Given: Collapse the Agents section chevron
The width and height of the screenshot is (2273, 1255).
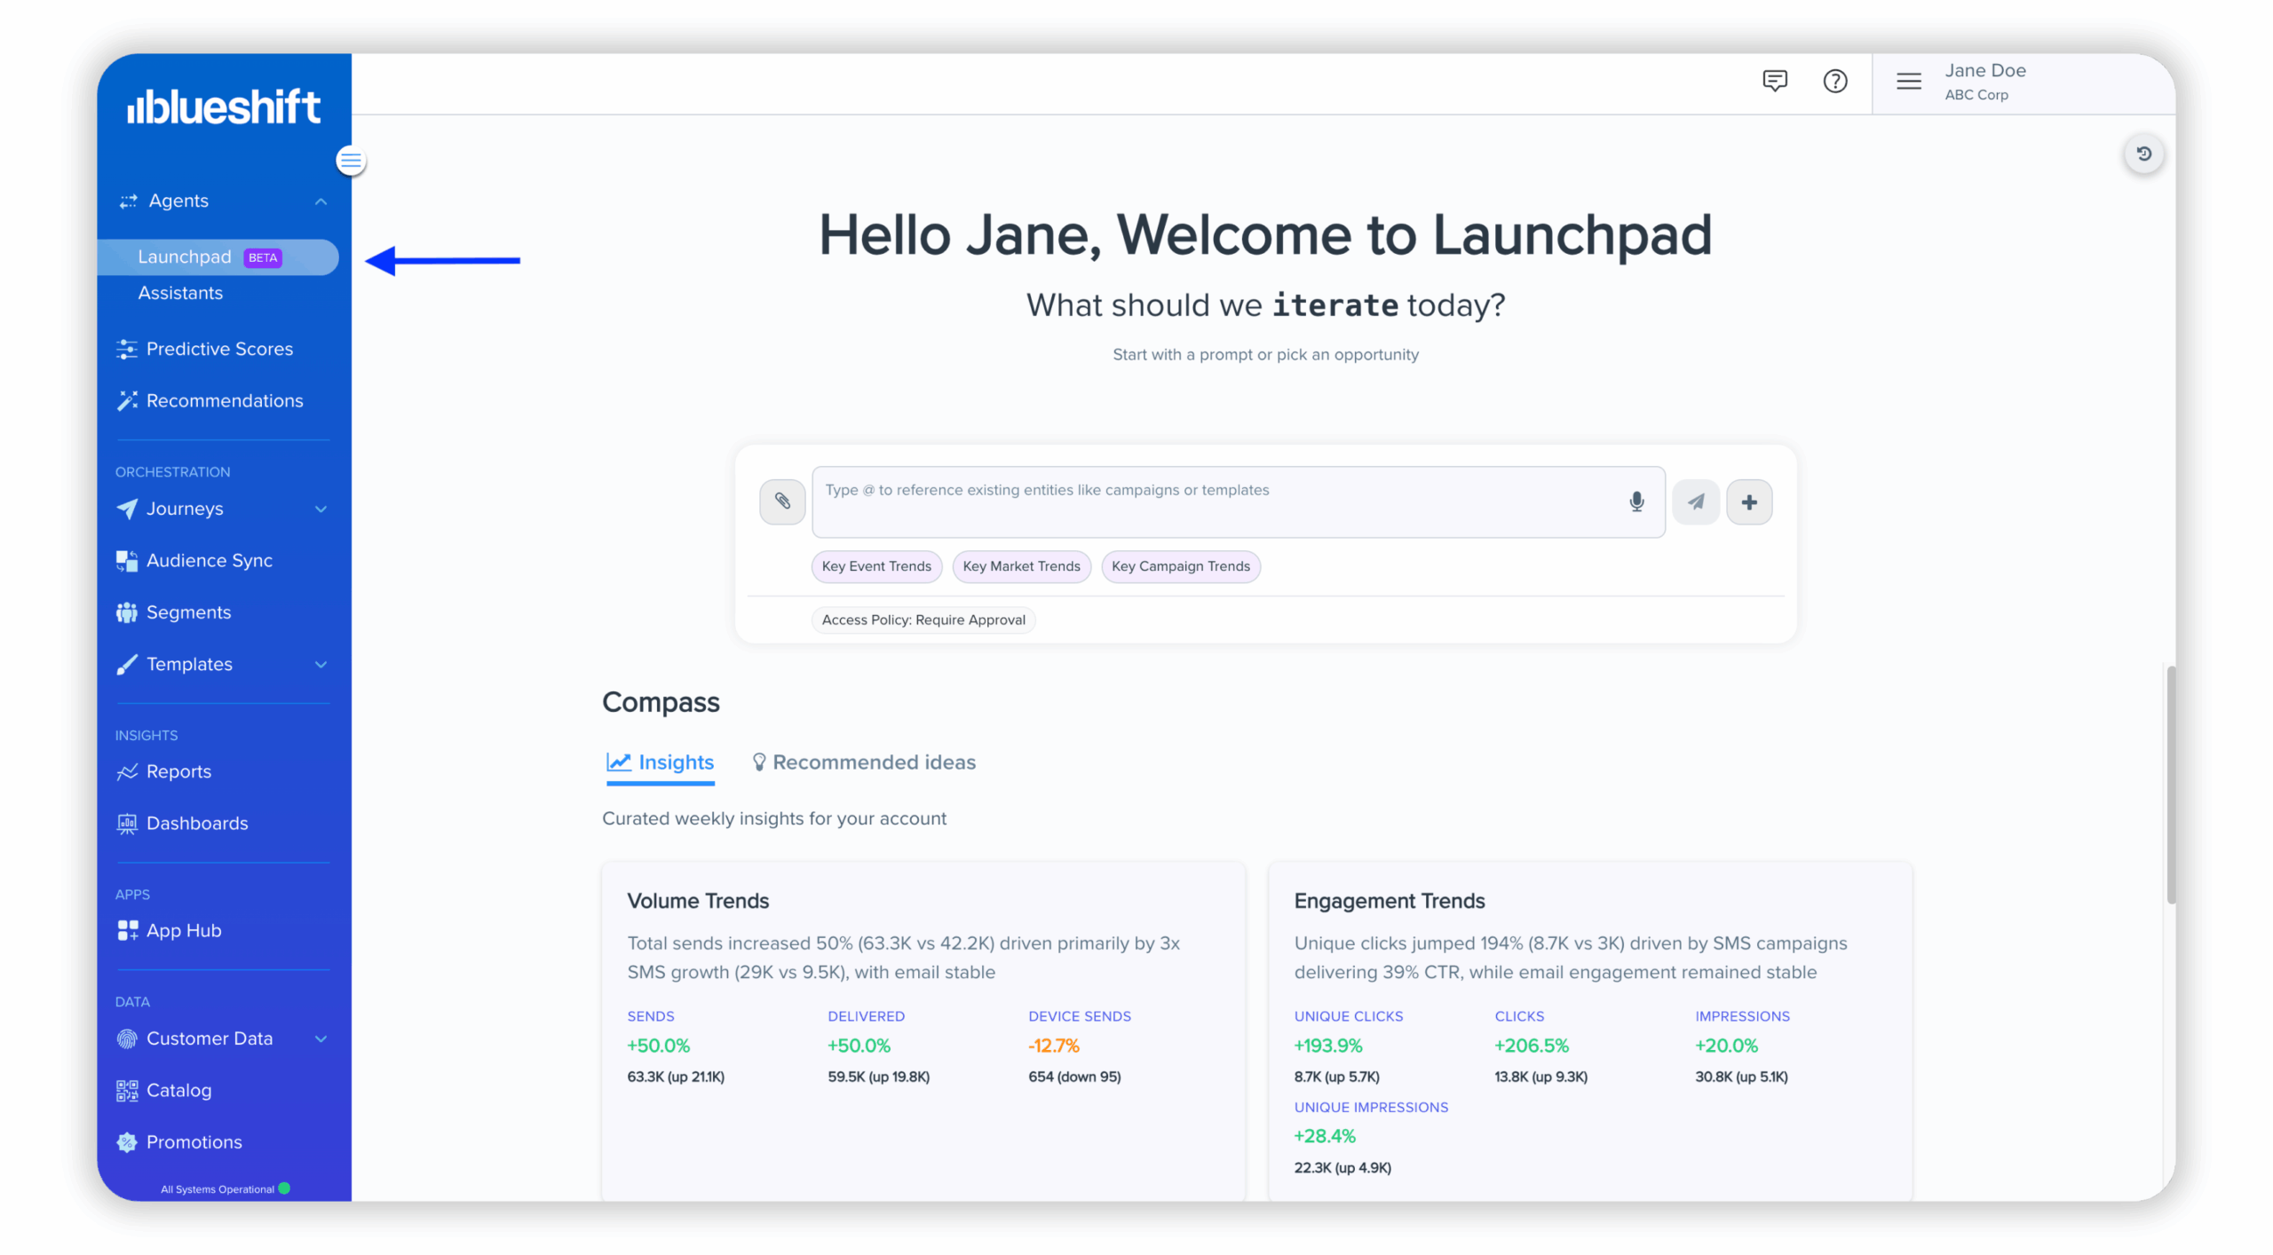Looking at the screenshot, I should point(321,201).
